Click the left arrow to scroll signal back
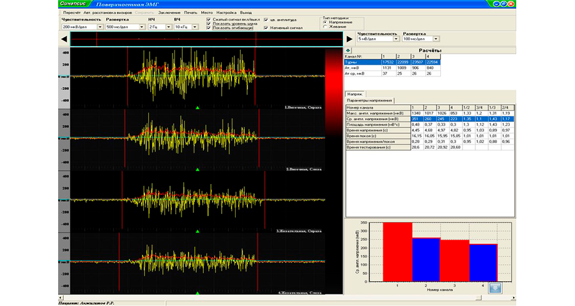575x306 pixels. pos(65,40)
